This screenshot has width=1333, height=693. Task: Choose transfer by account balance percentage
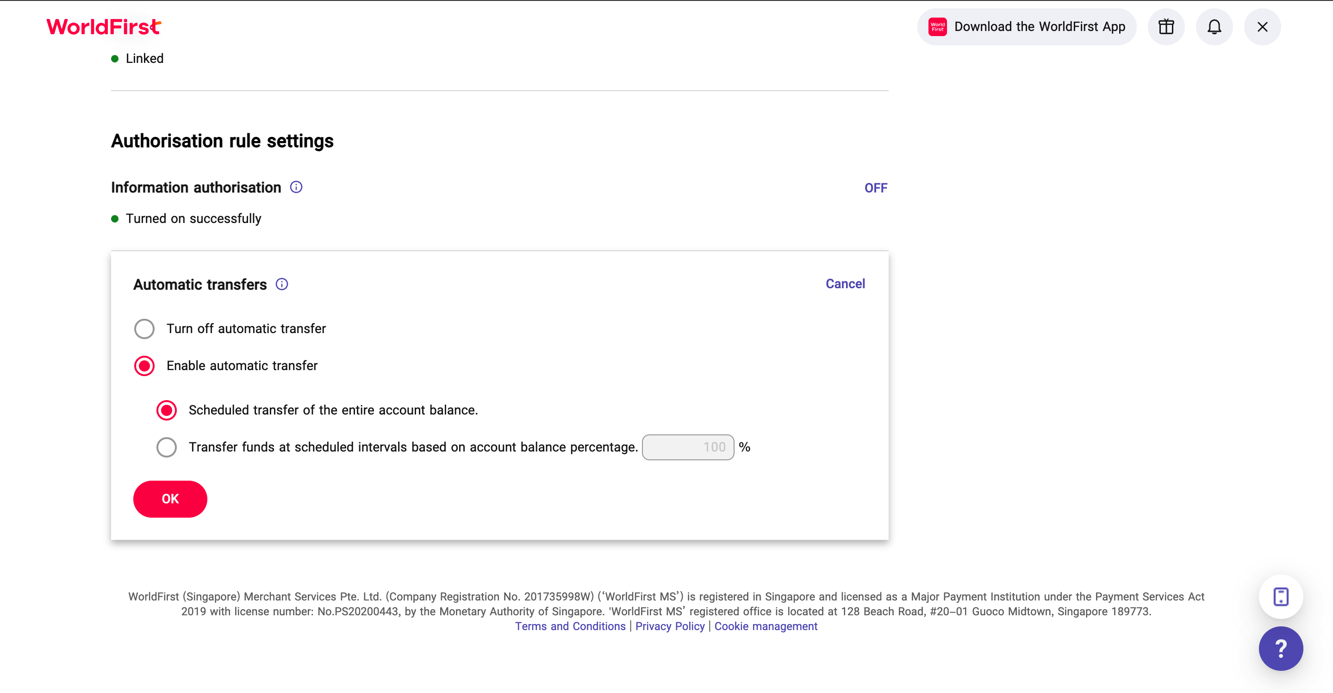(167, 447)
